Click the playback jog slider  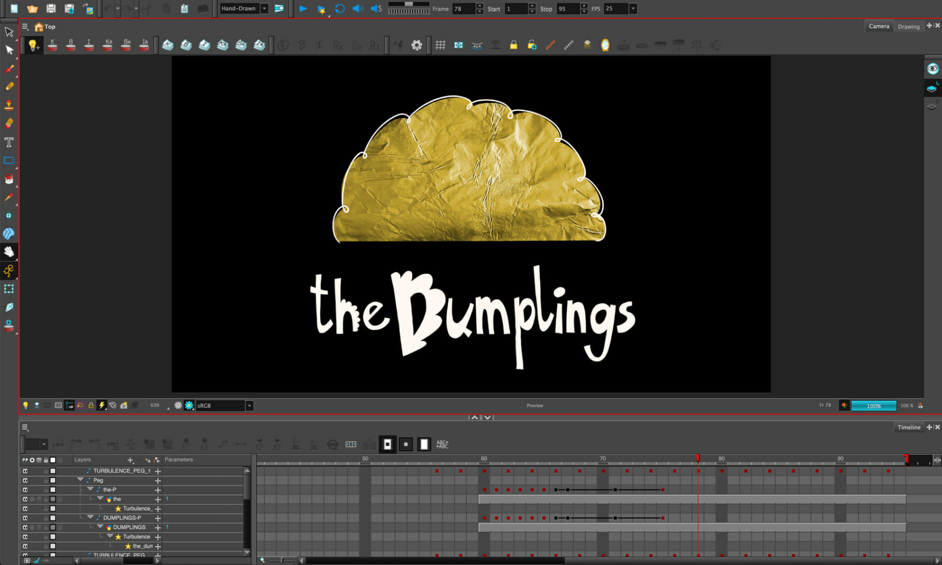click(x=409, y=8)
